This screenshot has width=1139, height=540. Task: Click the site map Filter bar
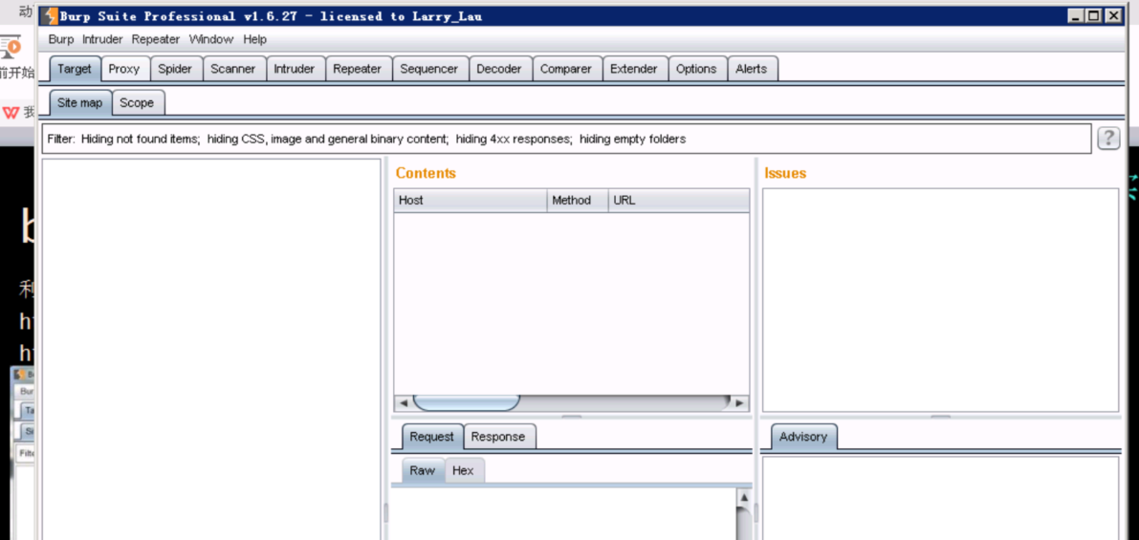566,139
